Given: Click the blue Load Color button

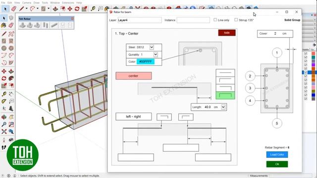Looking at the screenshot, I should (x=277, y=155).
